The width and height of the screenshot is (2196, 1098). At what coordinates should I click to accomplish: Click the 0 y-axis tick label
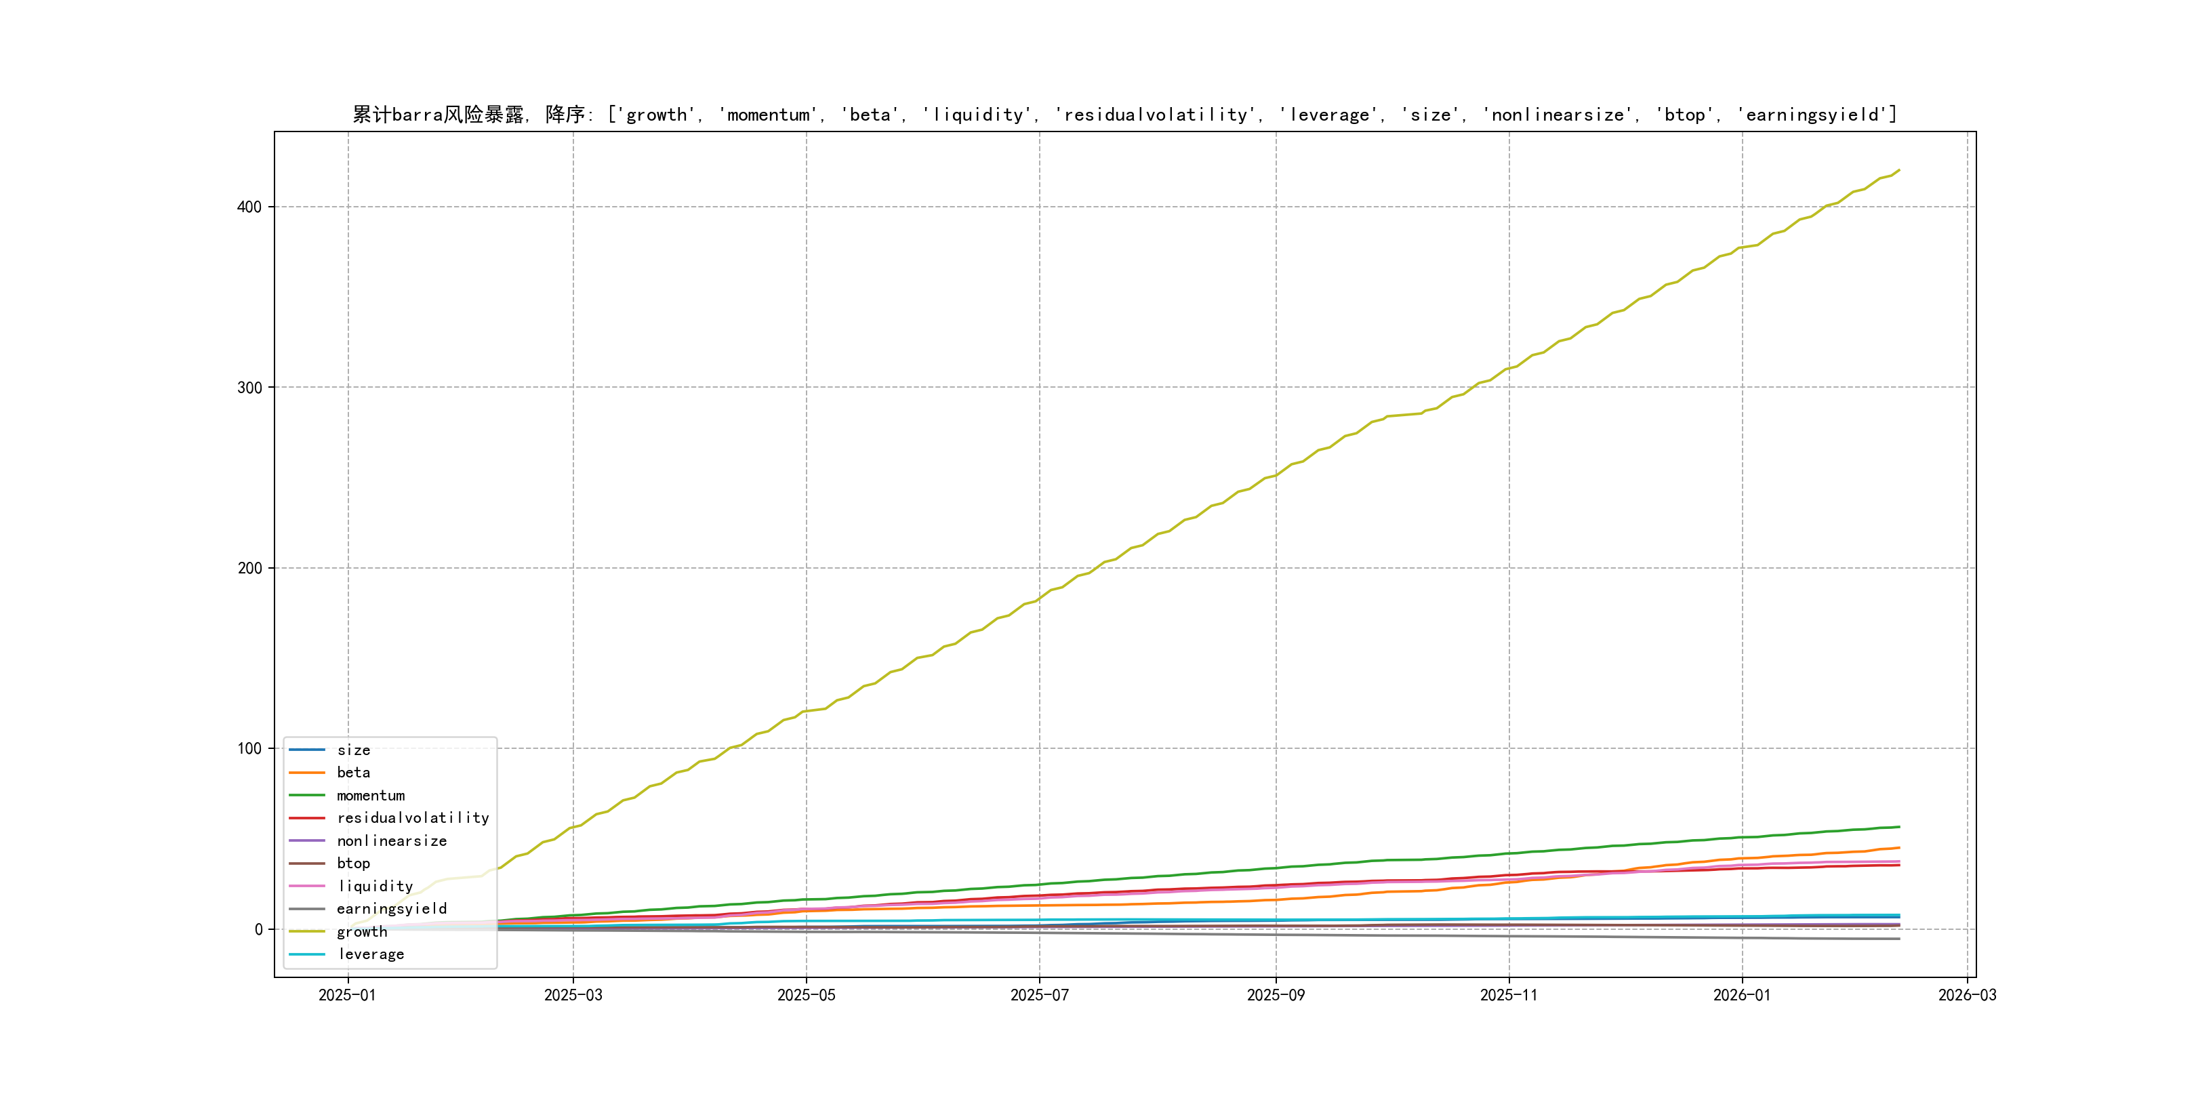pyautogui.click(x=258, y=929)
